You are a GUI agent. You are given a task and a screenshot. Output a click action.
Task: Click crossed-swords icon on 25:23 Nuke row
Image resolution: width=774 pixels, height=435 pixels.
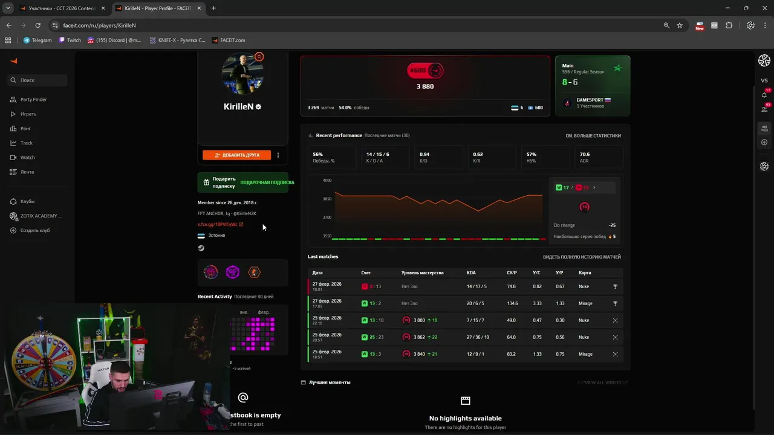point(615,337)
